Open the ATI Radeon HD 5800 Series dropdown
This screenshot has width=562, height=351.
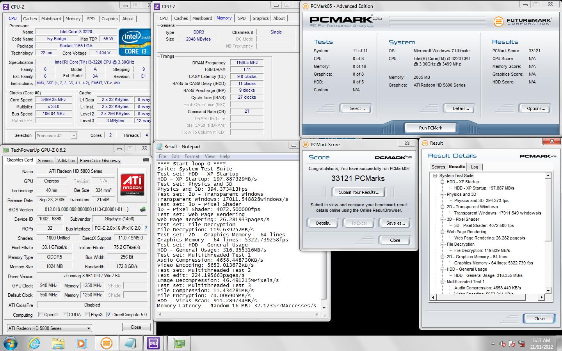tap(89, 328)
